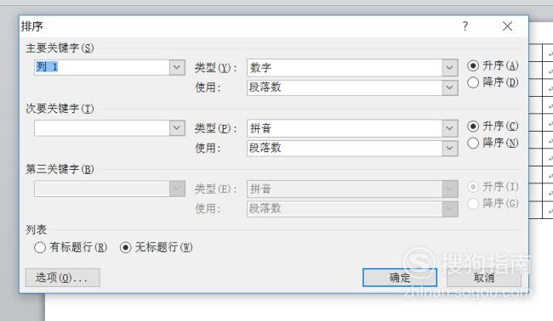This screenshot has width=553, height=321.
Task: Close the 排序 dialog with X
Action: coord(507,26)
